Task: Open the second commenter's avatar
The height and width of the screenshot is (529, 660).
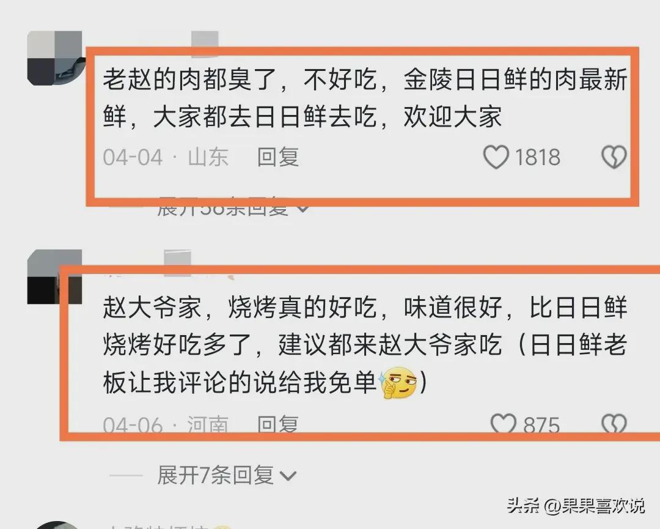Action: [55, 276]
